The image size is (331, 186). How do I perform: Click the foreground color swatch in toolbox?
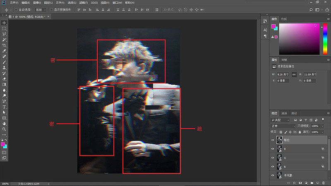pos(3,144)
